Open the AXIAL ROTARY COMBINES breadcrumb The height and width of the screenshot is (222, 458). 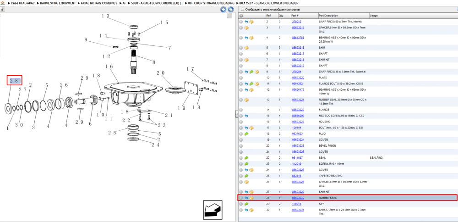click(99, 3)
